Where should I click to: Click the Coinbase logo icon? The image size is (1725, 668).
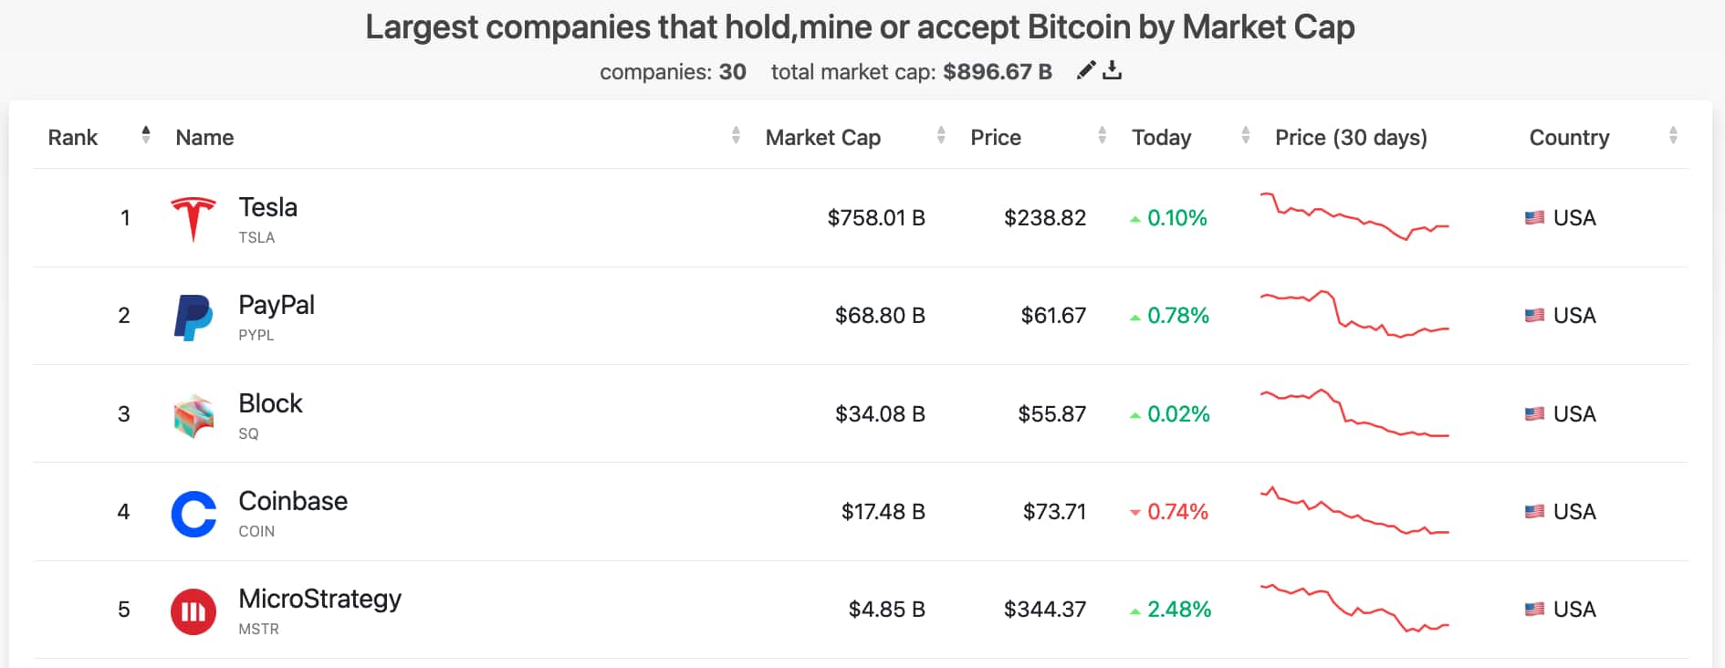(193, 512)
